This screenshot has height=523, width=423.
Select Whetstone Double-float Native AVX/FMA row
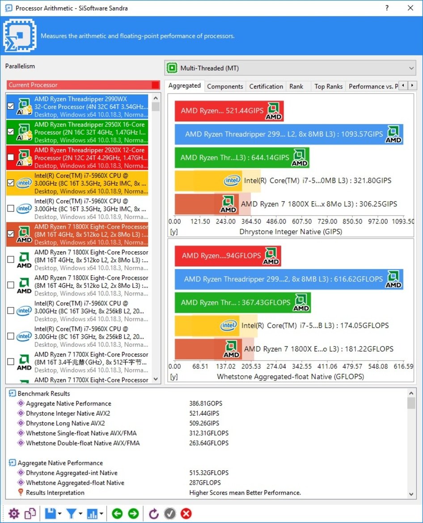tap(207, 443)
